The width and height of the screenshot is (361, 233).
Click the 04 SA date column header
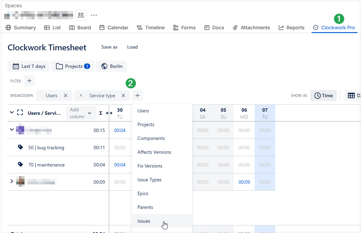[202, 113]
